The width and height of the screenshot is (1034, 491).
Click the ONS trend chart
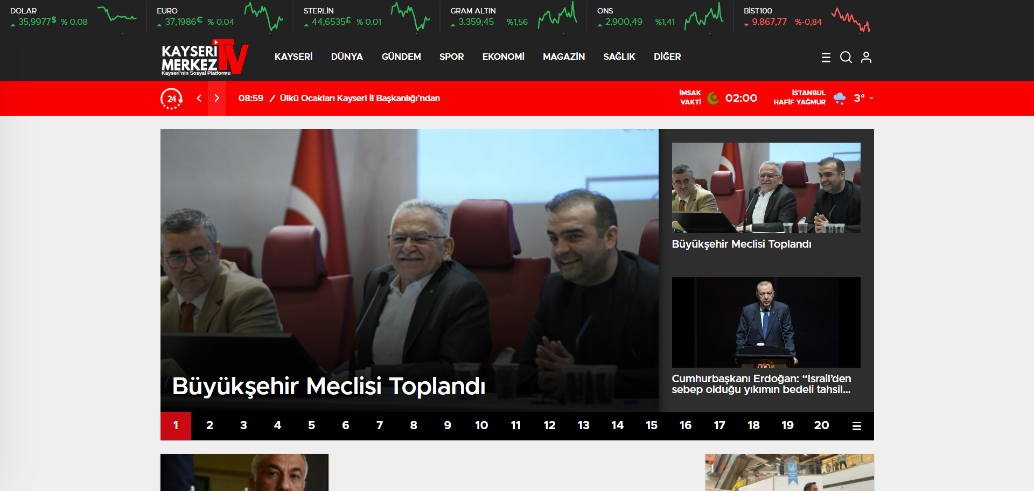pos(704,16)
